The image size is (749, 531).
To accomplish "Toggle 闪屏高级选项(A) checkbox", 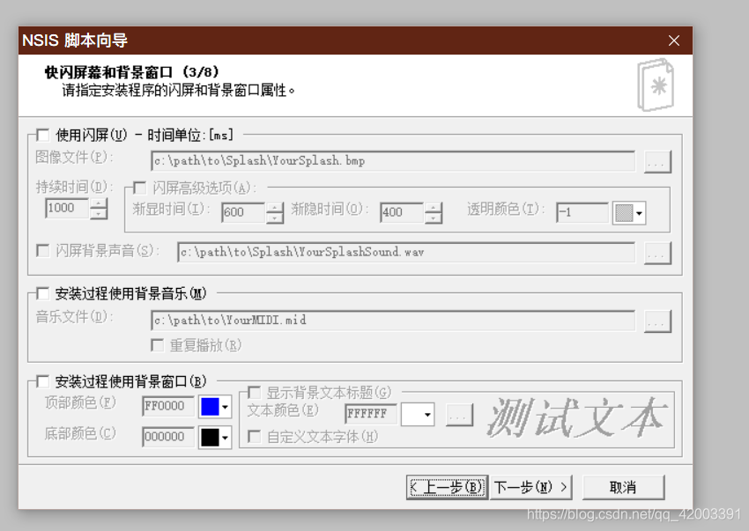I will pyautogui.click(x=139, y=188).
